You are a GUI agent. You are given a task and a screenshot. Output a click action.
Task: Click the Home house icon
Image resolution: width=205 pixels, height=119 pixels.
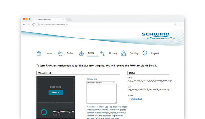pos(39,53)
